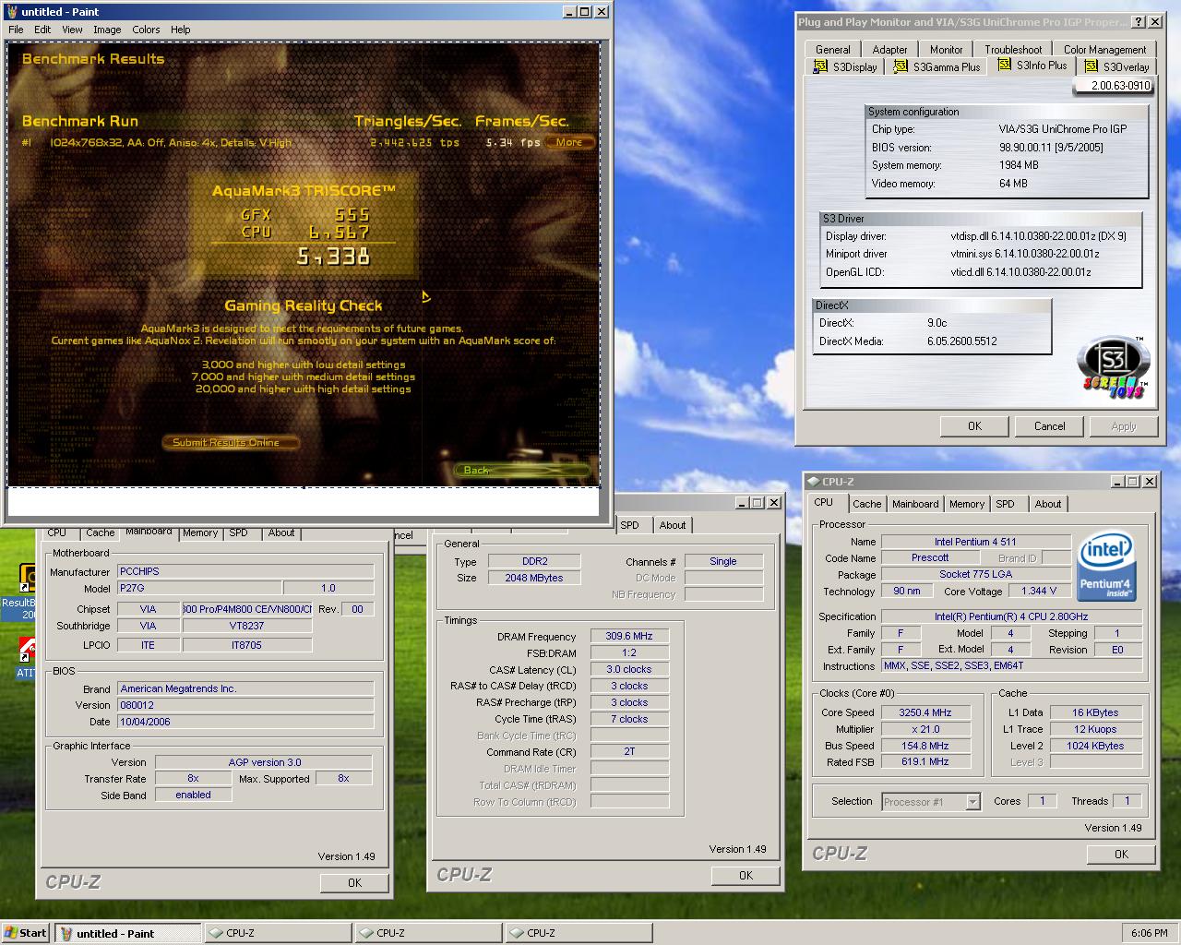Image resolution: width=1181 pixels, height=945 pixels.
Task: Click the S3Display tab icon
Action: [820, 66]
